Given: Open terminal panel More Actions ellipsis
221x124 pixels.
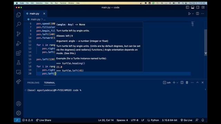Looking at the screenshot, I should [x=192, y=83].
